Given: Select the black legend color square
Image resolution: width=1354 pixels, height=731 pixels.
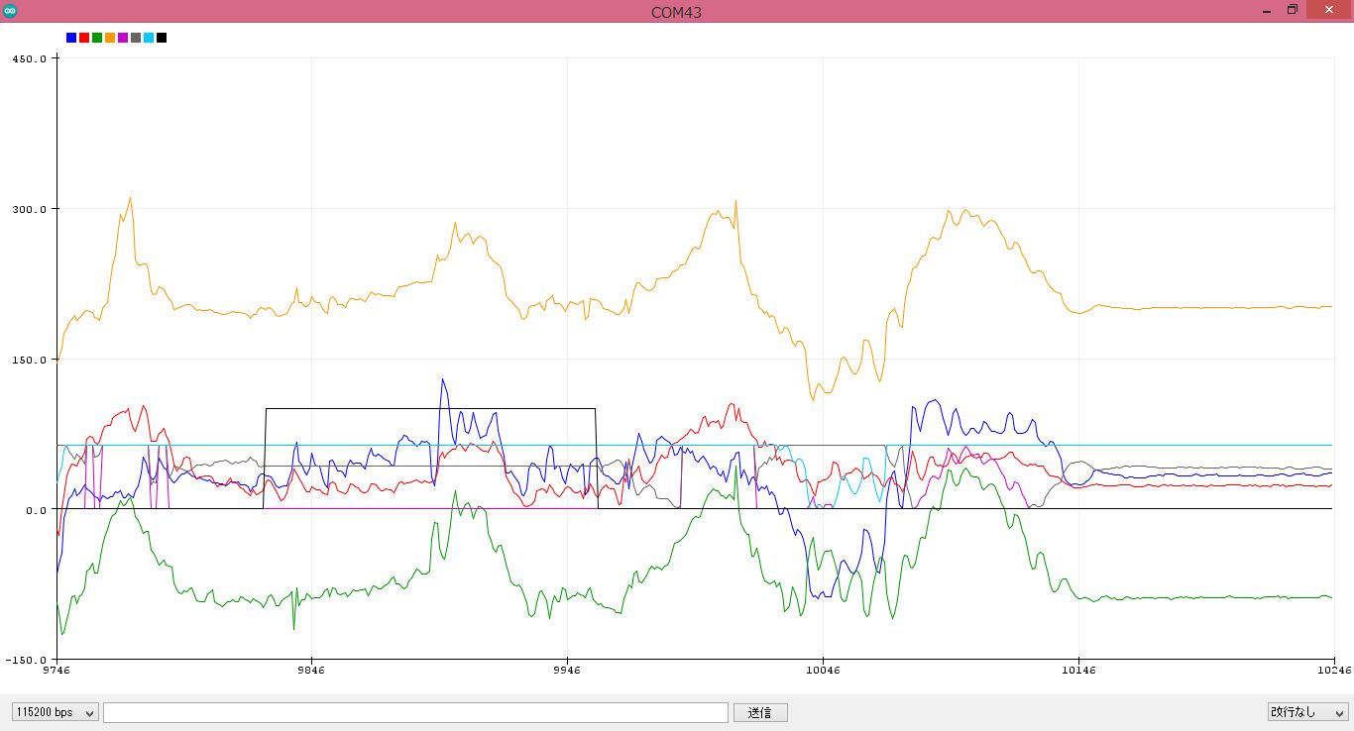Looking at the screenshot, I should [162, 38].
